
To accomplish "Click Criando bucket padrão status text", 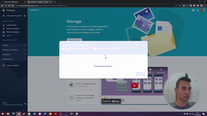I will pos(103,66).
